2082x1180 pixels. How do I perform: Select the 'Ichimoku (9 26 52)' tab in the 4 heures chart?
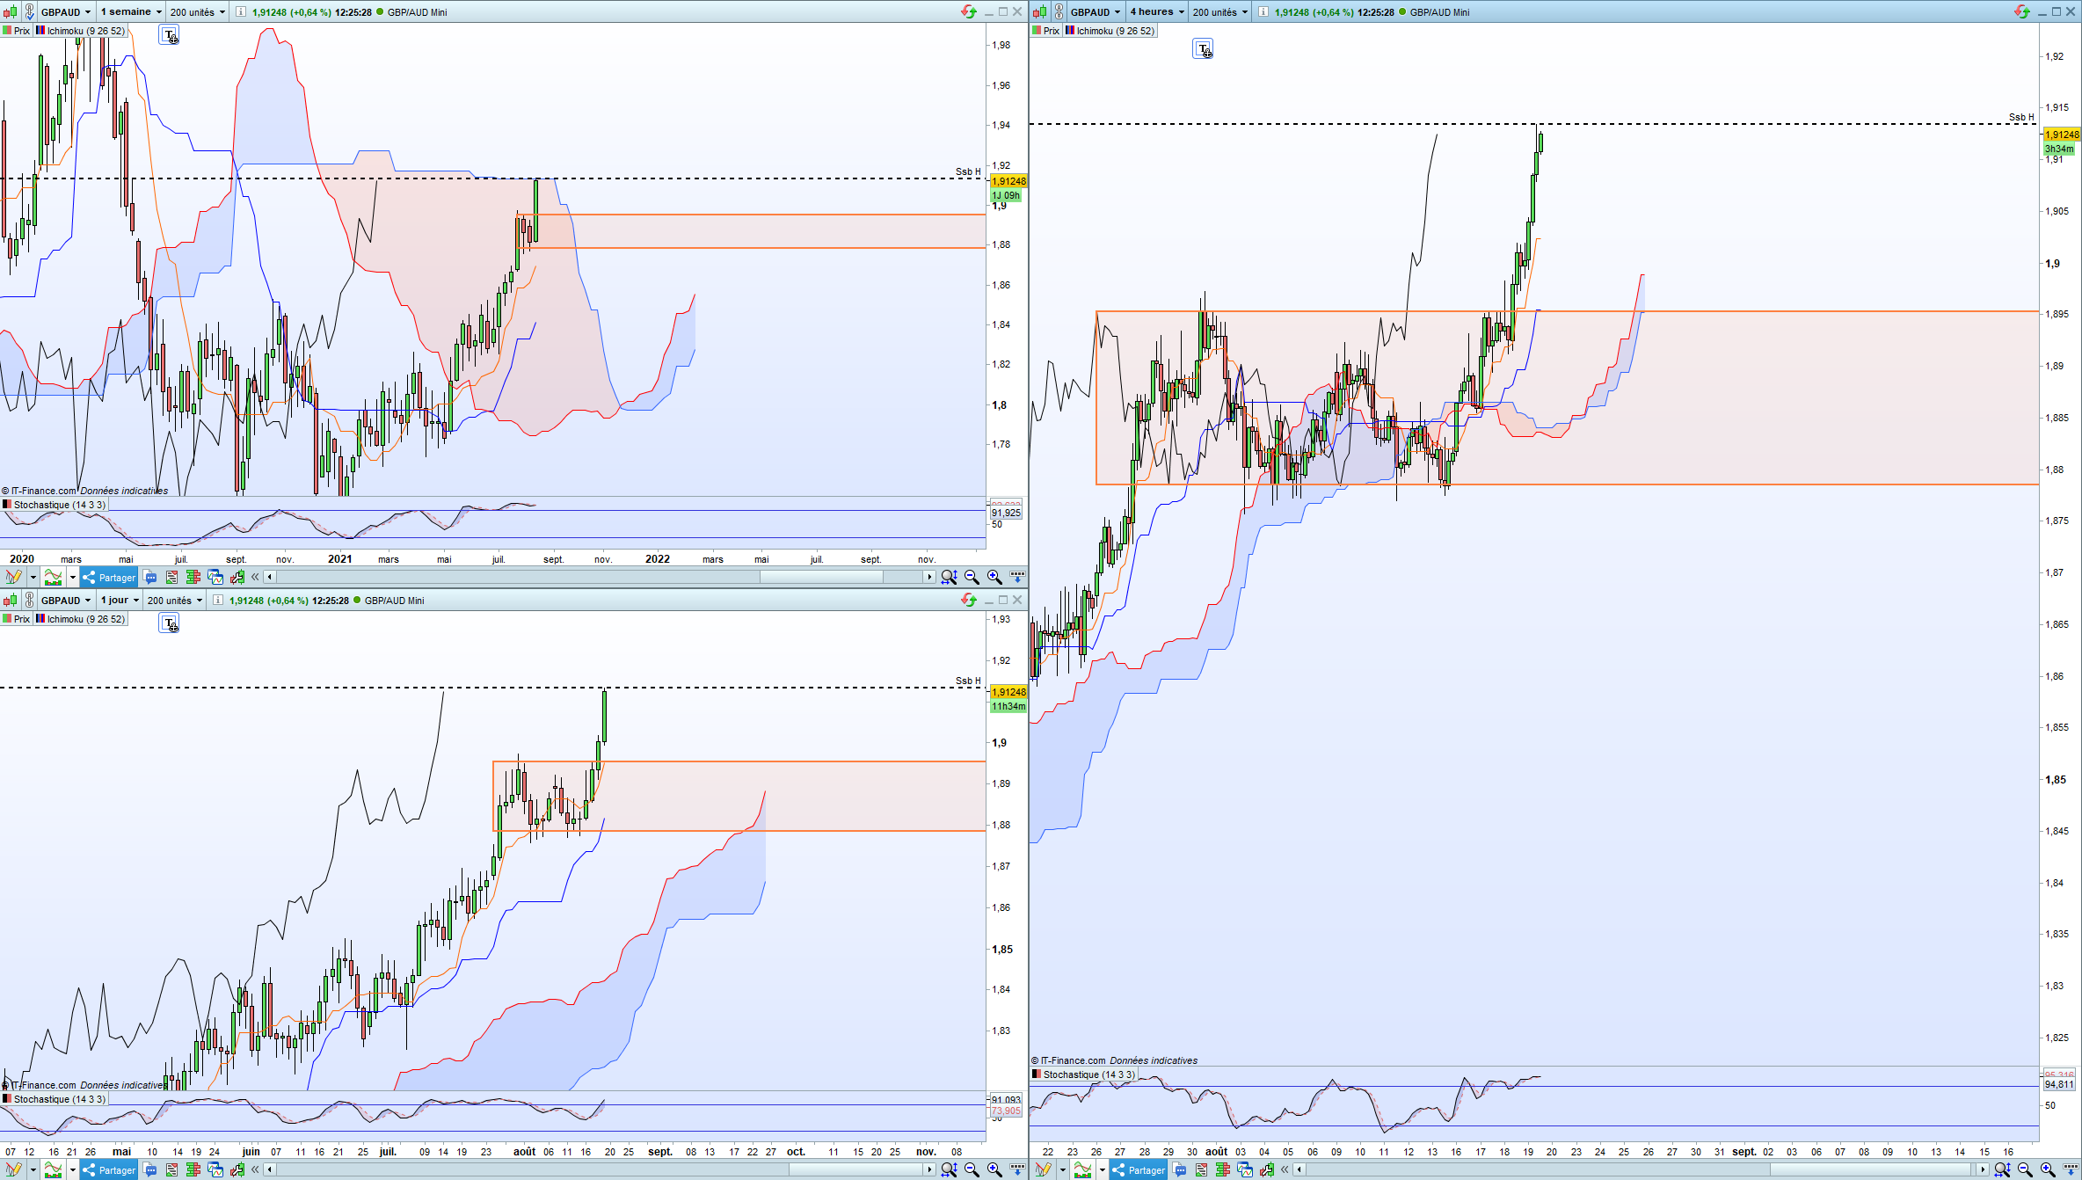tap(1110, 31)
